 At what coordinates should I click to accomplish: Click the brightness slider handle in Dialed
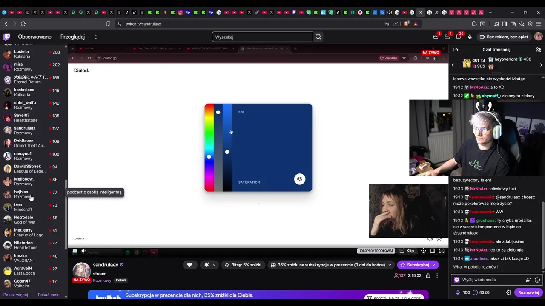(227, 152)
